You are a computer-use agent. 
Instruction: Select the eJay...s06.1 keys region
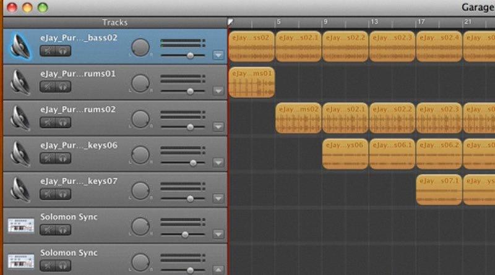click(392, 154)
